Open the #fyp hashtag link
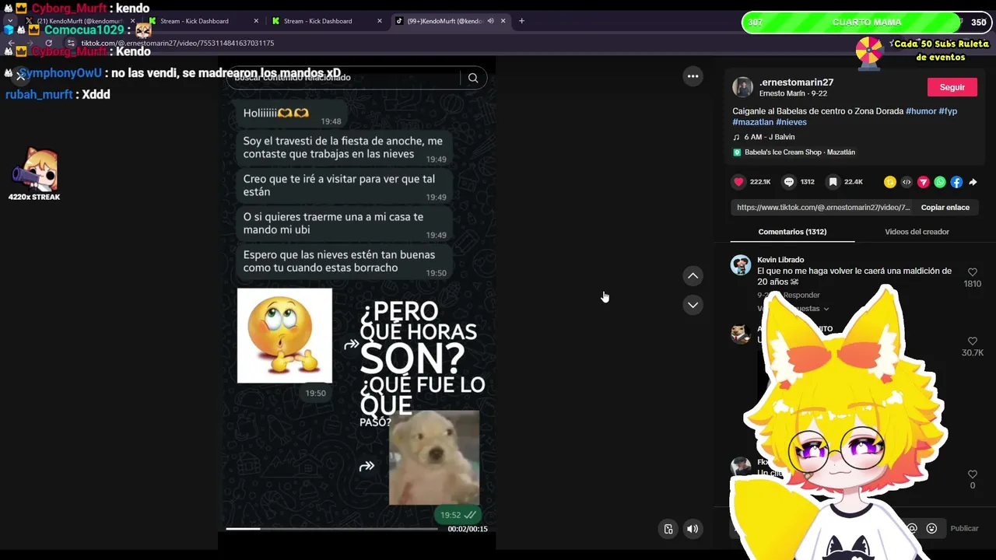Image resolution: width=996 pixels, height=560 pixels. tap(948, 111)
